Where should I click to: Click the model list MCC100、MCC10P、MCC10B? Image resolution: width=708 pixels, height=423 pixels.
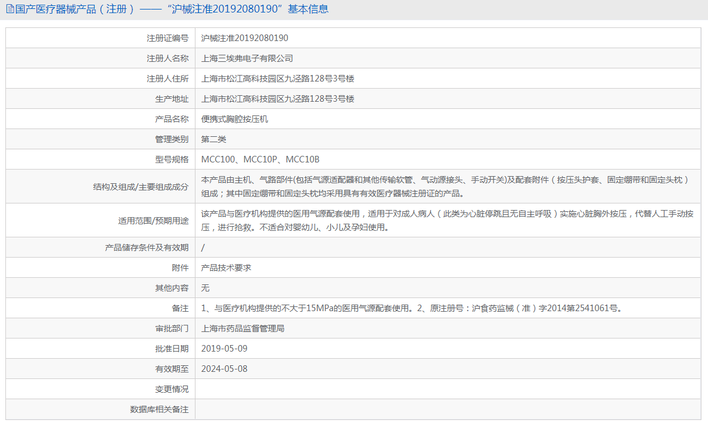point(260,159)
